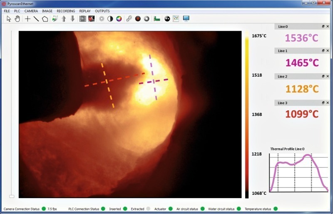The width and height of the screenshot is (333, 214).
Task: Open the color palette wheel
Action: 119,19
